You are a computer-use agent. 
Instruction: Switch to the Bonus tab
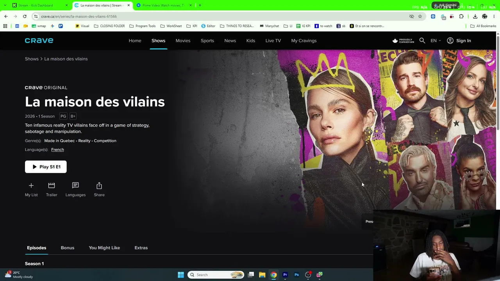coord(68,248)
